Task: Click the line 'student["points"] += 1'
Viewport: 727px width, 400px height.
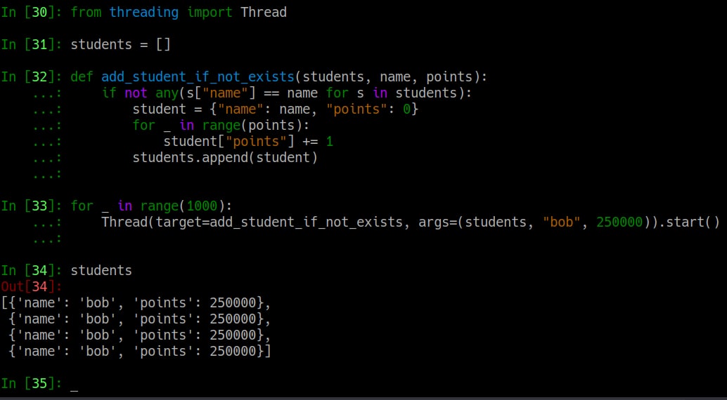Action: (248, 142)
